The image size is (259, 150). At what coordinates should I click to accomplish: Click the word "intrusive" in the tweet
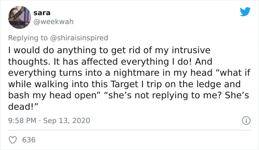(191, 50)
